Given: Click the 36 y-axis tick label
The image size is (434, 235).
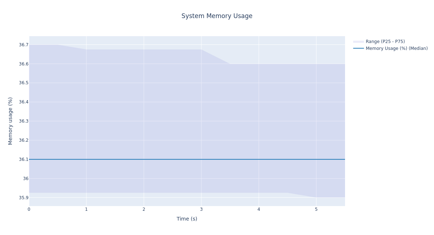Looking at the screenshot, I should click(26, 179).
